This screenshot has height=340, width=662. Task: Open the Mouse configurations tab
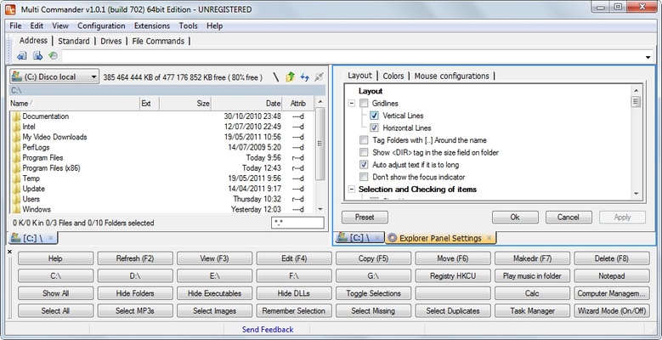pos(452,76)
